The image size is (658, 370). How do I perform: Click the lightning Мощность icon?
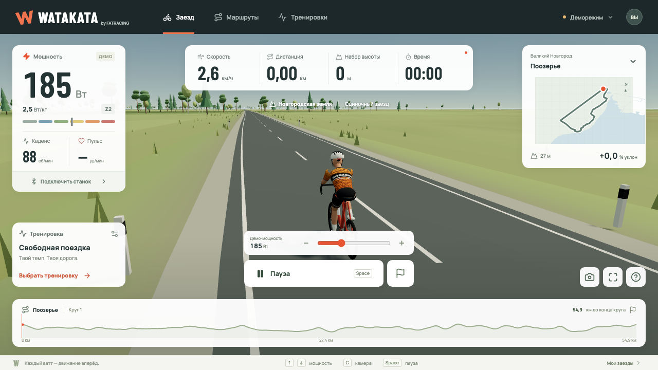pos(26,57)
